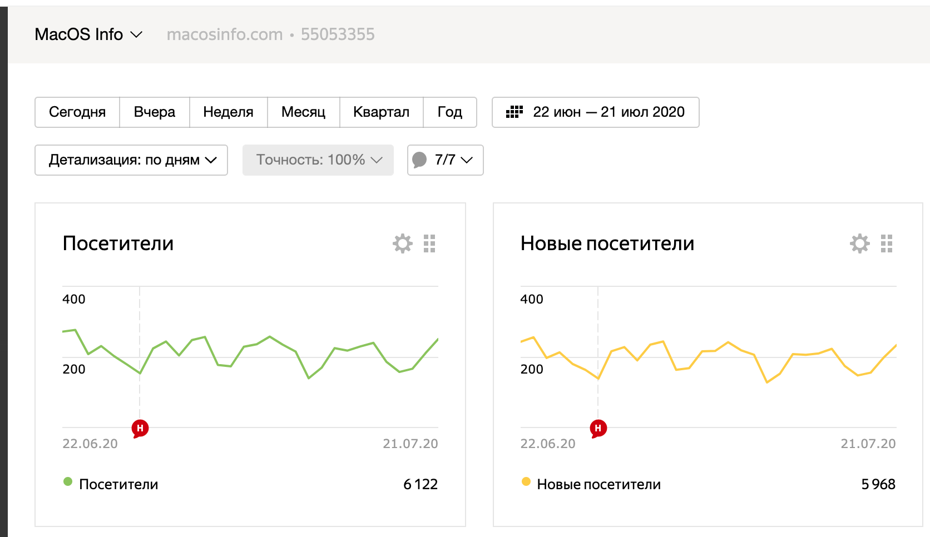Open Детализация: по дням dropdown

coord(131,160)
